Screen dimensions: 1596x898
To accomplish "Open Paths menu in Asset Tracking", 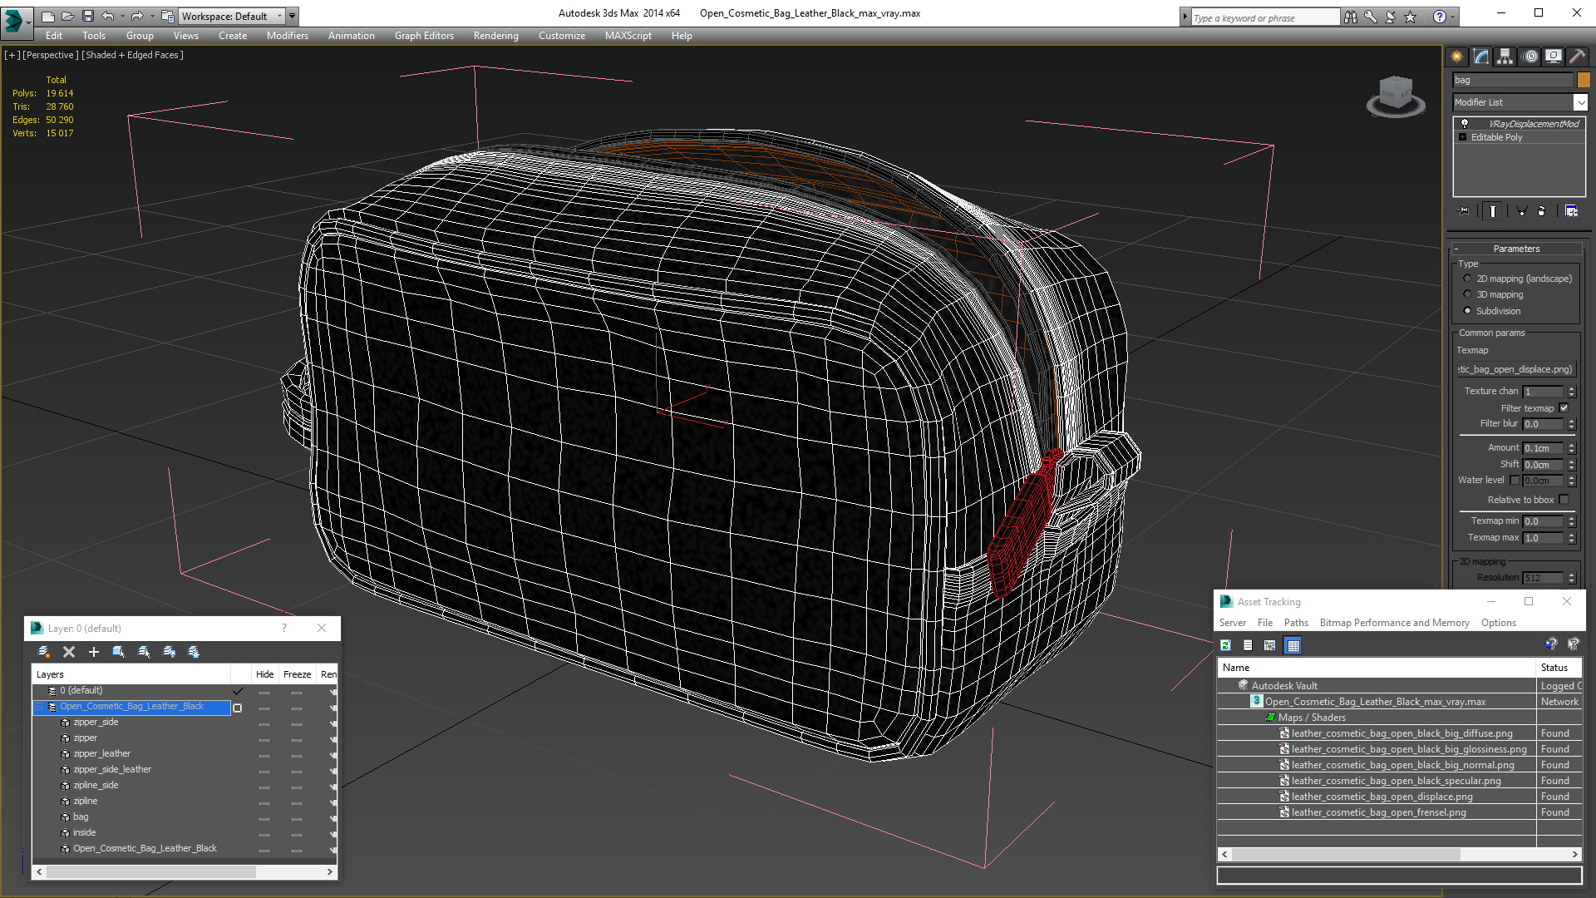I will (1295, 623).
